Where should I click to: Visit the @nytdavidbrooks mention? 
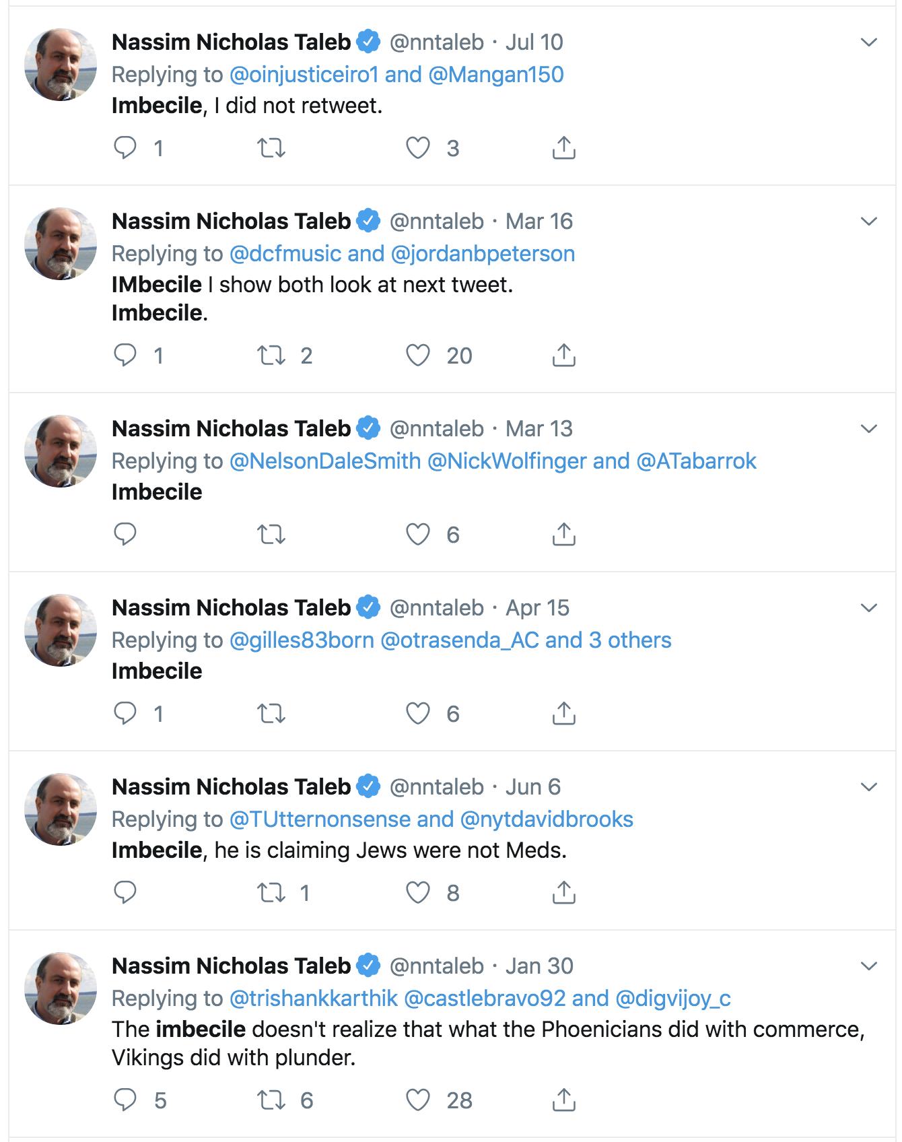[x=547, y=819]
